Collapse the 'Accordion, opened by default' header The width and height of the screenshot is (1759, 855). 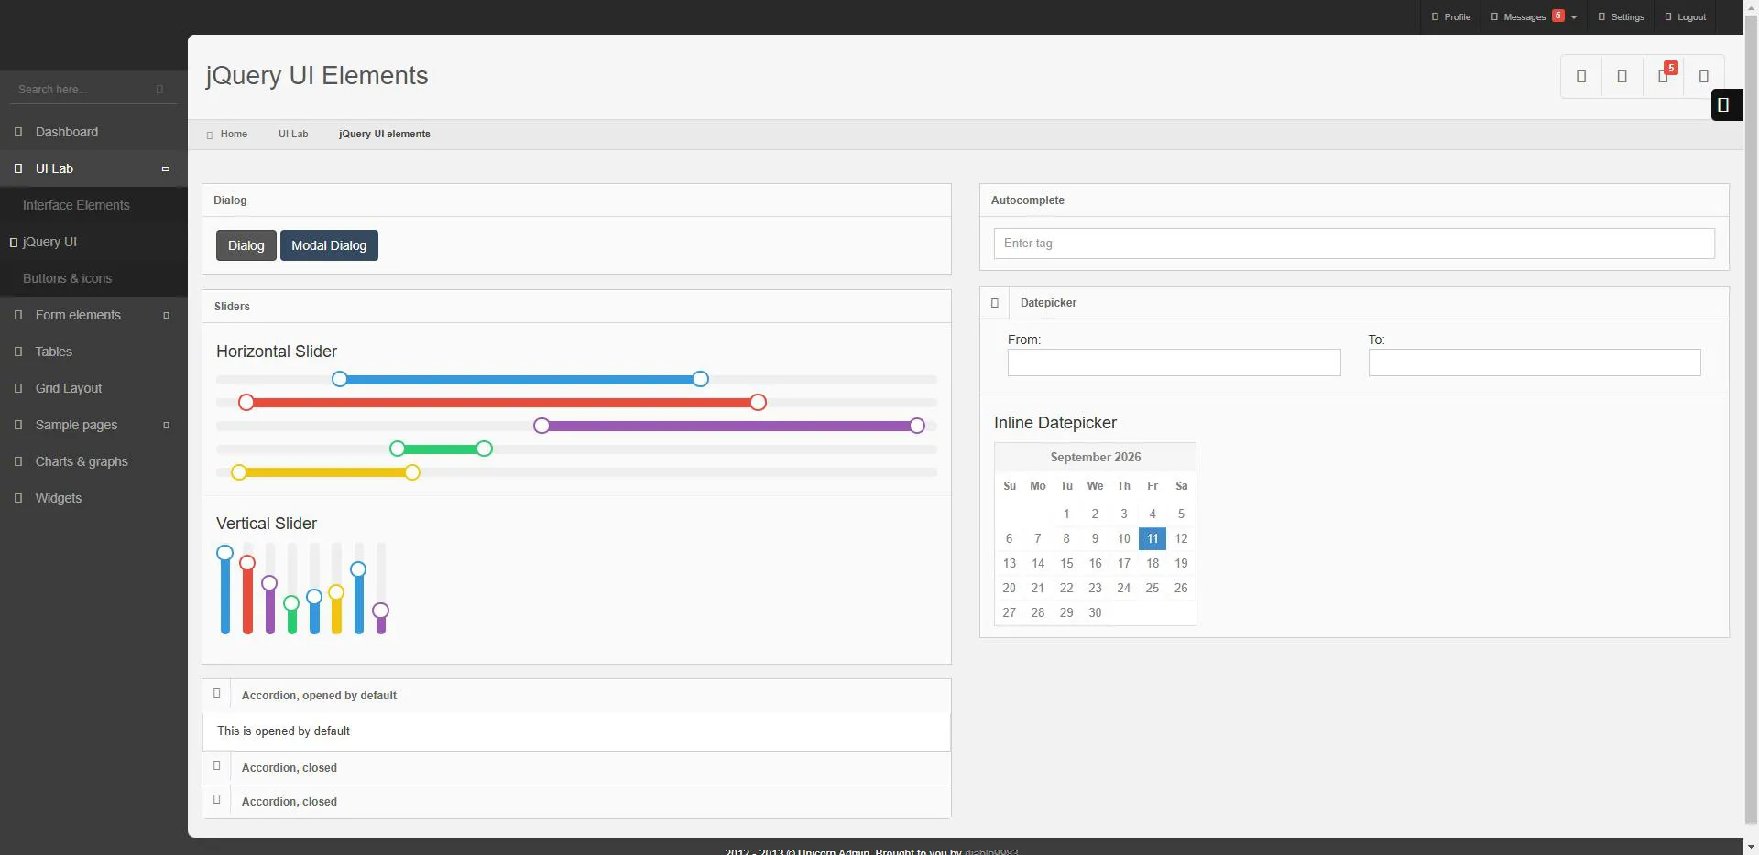(576, 696)
